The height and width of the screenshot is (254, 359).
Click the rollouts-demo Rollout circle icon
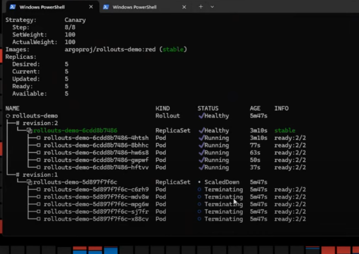pyautogui.click(x=8, y=116)
